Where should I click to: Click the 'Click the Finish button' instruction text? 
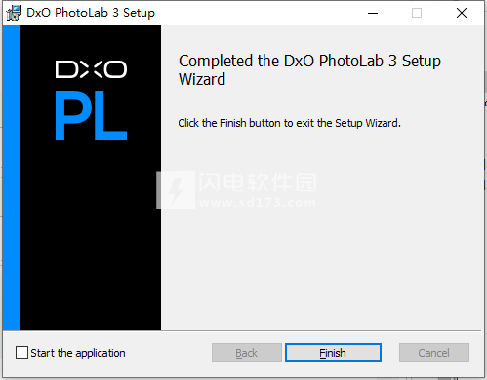[x=289, y=123]
